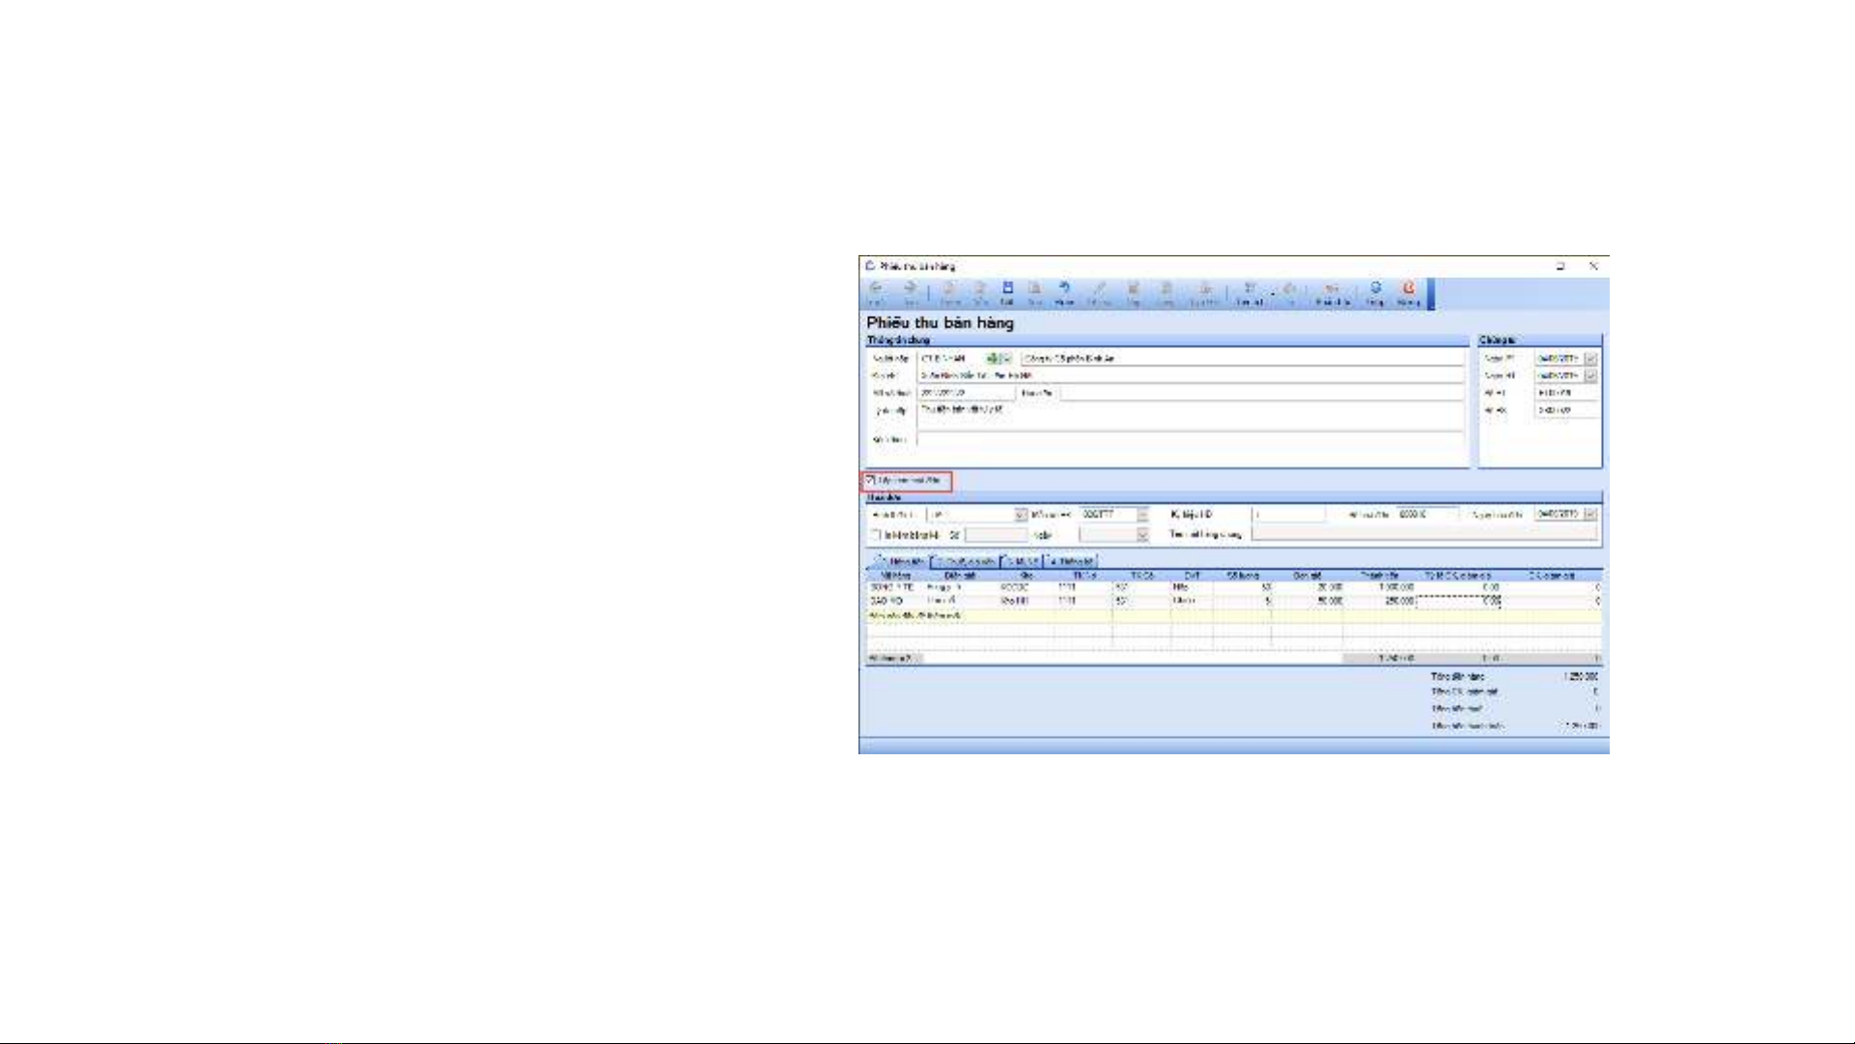Click the grid horizontal scrollbar
The height and width of the screenshot is (1044, 1855).
click(1130, 659)
